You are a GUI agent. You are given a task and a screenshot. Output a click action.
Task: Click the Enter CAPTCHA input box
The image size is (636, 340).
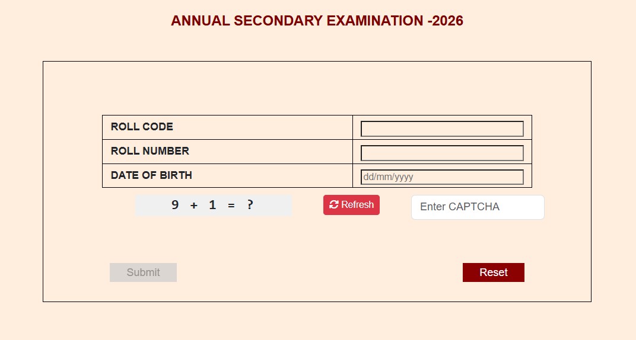click(478, 207)
